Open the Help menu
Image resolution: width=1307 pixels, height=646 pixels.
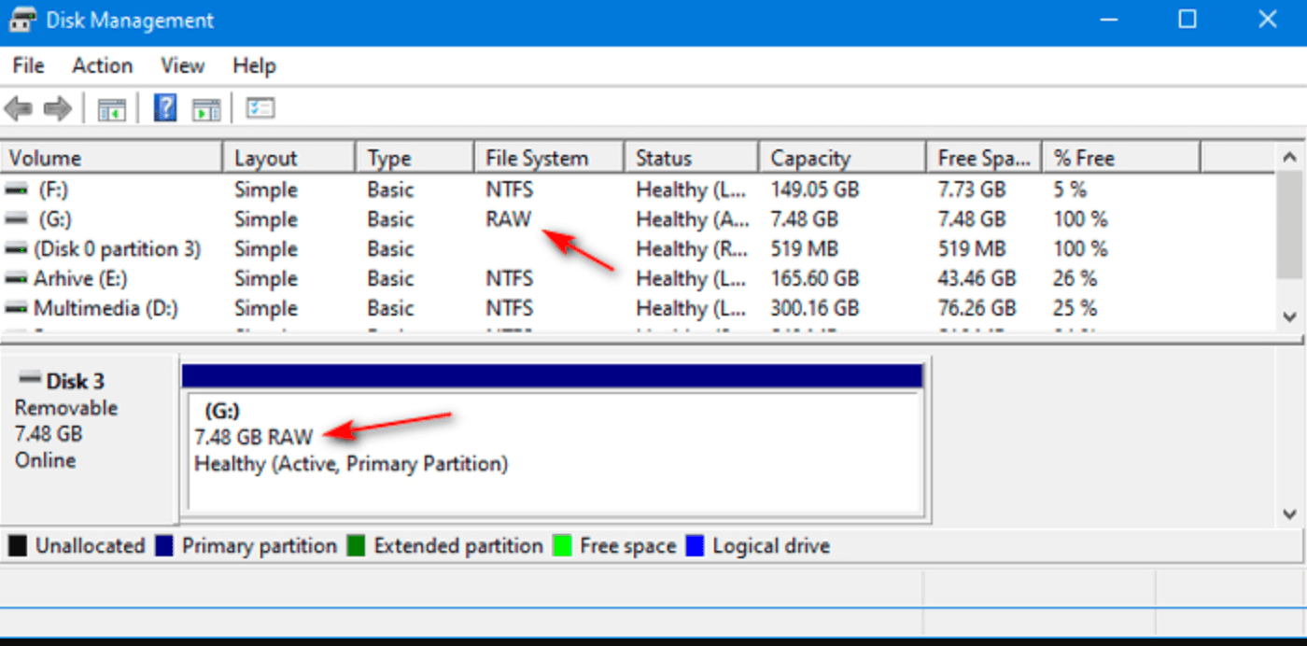pos(254,65)
